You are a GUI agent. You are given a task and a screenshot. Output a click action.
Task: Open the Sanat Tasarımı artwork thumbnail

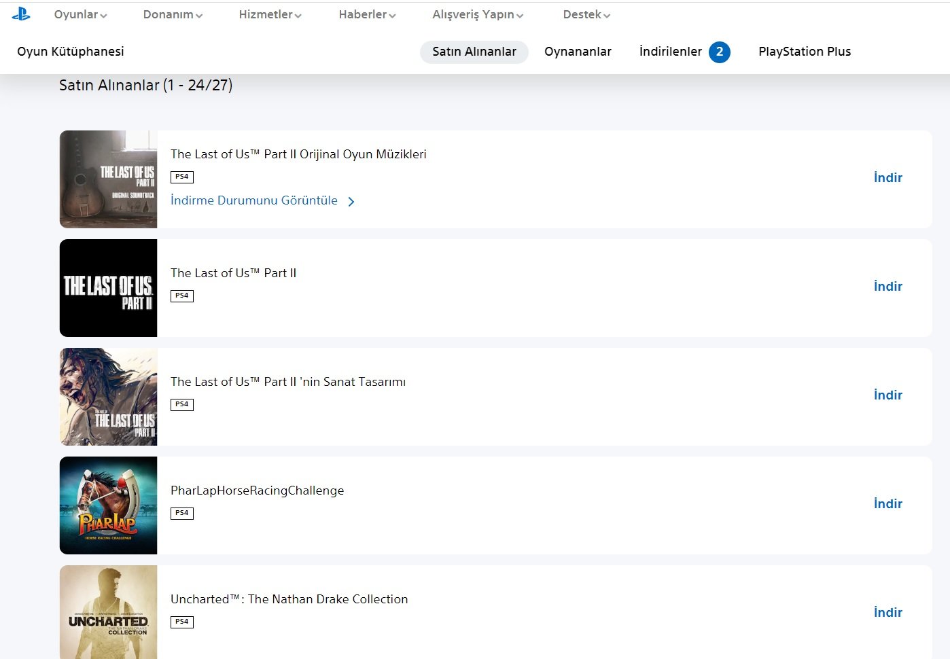tap(108, 397)
